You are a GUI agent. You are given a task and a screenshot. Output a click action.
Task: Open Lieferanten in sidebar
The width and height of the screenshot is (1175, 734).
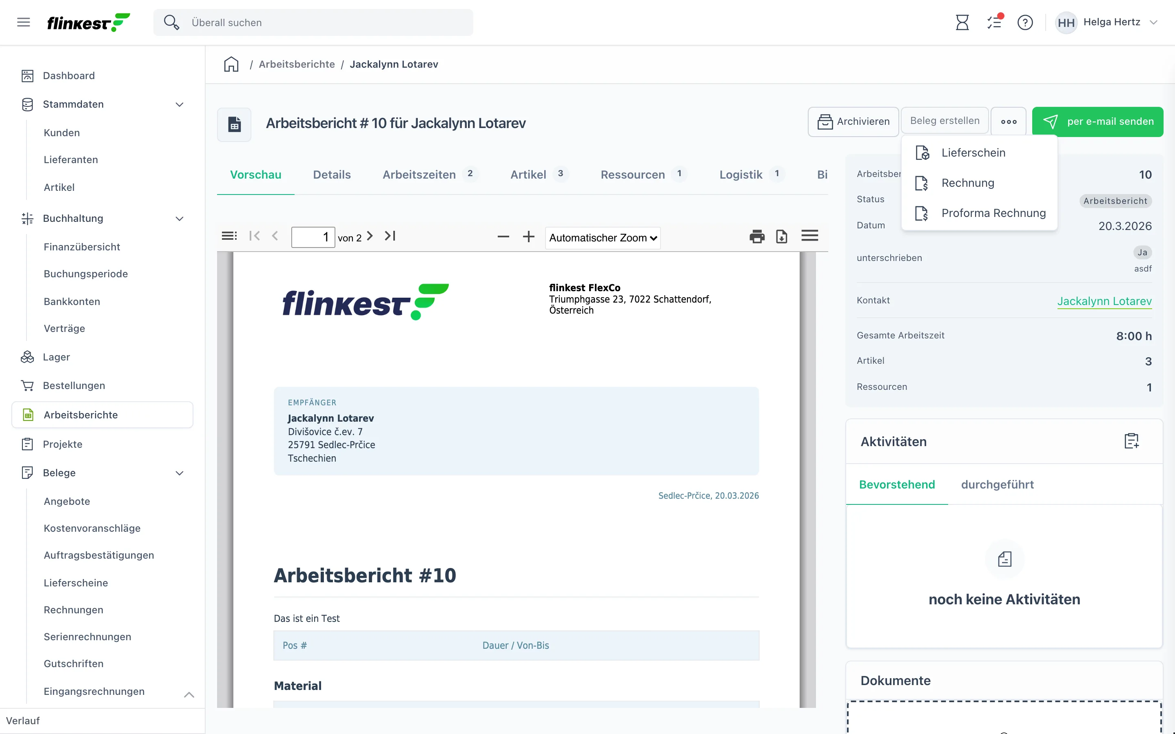pyautogui.click(x=71, y=160)
